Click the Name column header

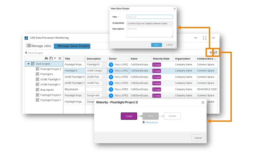pos(134,59)
